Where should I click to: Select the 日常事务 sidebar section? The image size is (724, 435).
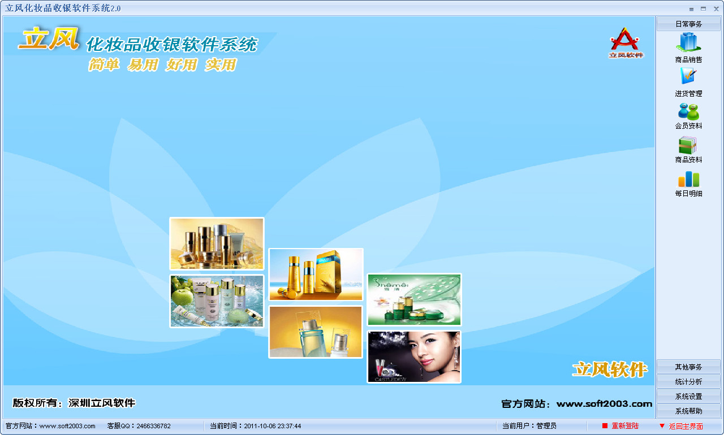[x=688, y=24]
